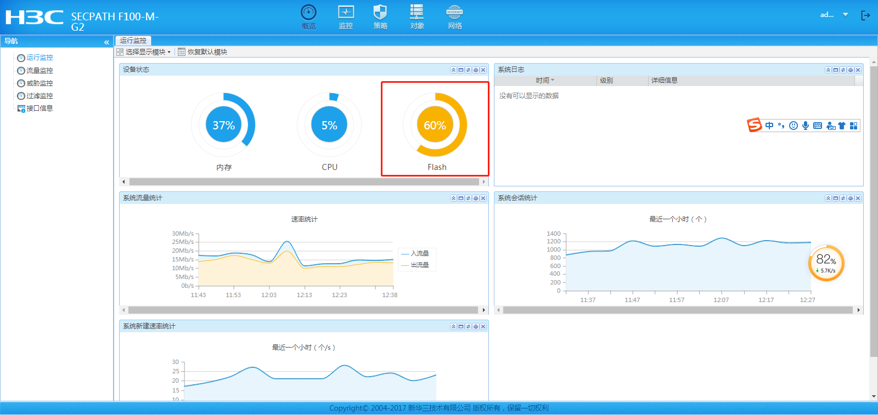The image size is (878, 415).
Task: Open the 对象 objects section
Action: coord(417,16)
